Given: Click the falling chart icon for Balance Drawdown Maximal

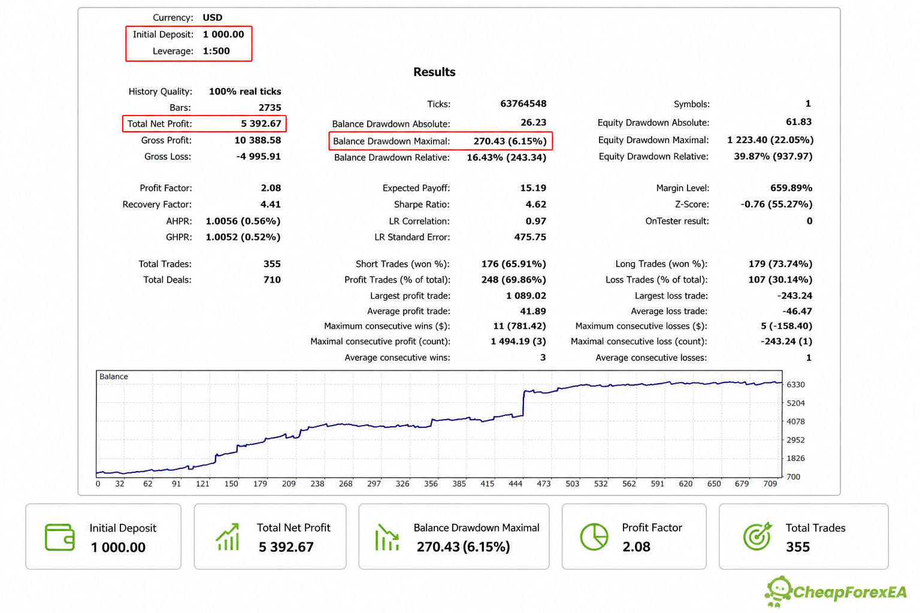Looking at the screenshot, I should (x=387, y=537).
